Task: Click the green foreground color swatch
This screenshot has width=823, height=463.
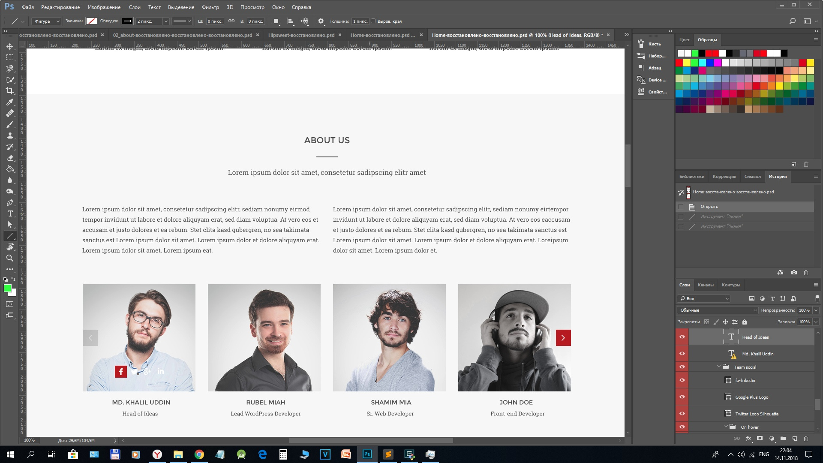Action: coord(7,288)
